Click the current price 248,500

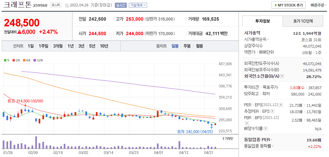click(22, 23)
